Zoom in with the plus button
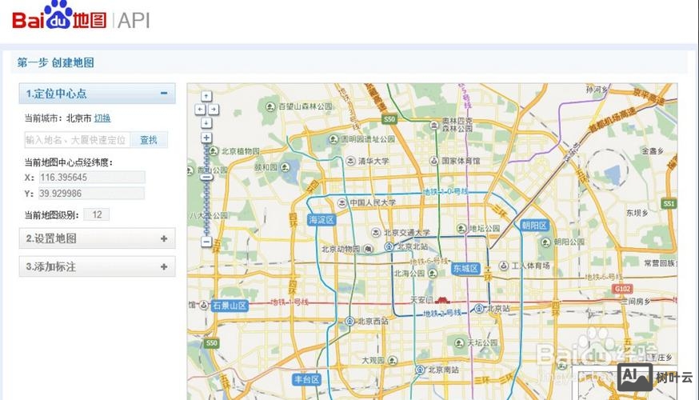 (206, 138)
